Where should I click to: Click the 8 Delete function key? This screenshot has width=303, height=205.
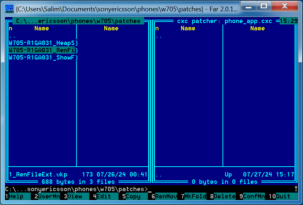point(223,196)
